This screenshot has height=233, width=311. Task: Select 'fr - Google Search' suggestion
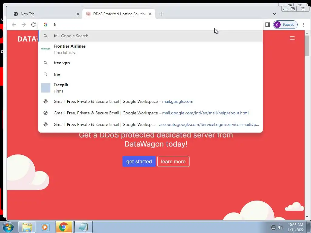pyautogui.click(x=150, y=36)
